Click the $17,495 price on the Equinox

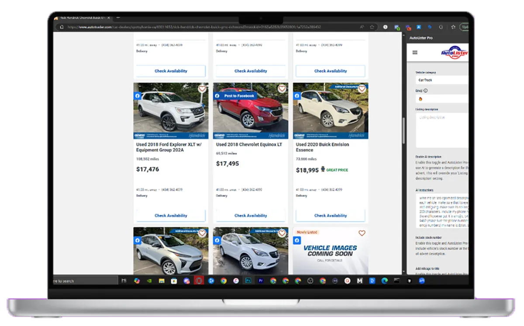[228, 164]
